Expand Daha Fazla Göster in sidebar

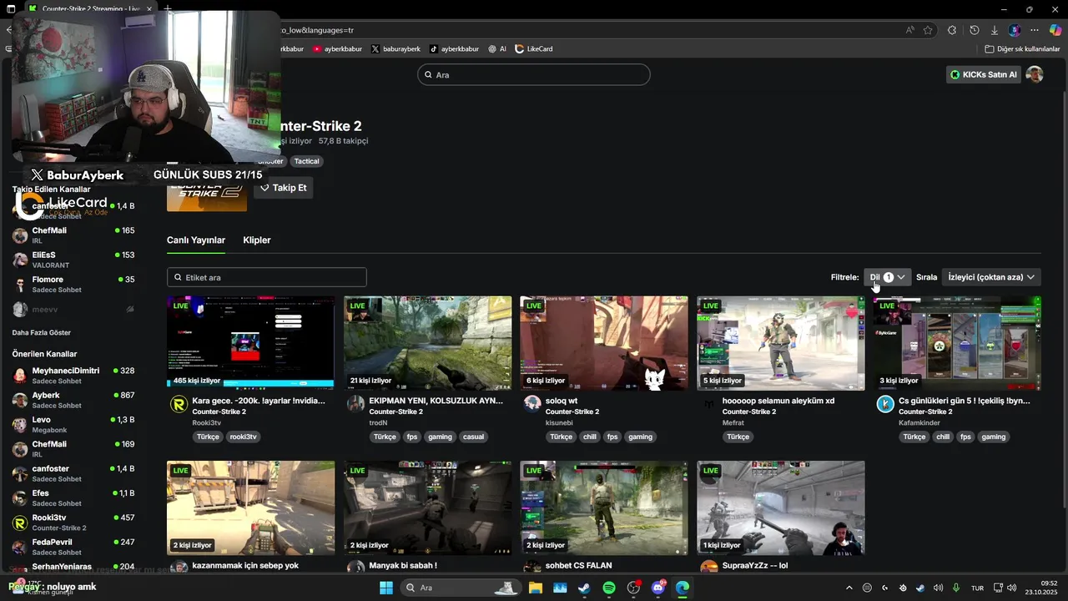click(41, 332)
